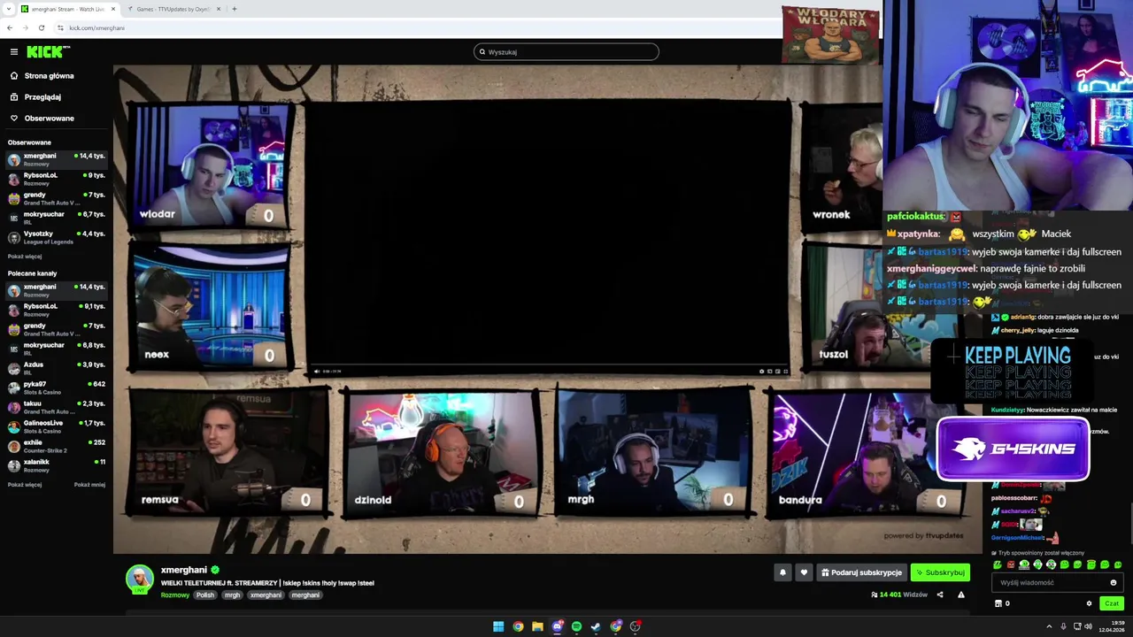Viewport: 1133px width, 637px height.
Task: Open the Rozmowy category link
Action: 175,595
